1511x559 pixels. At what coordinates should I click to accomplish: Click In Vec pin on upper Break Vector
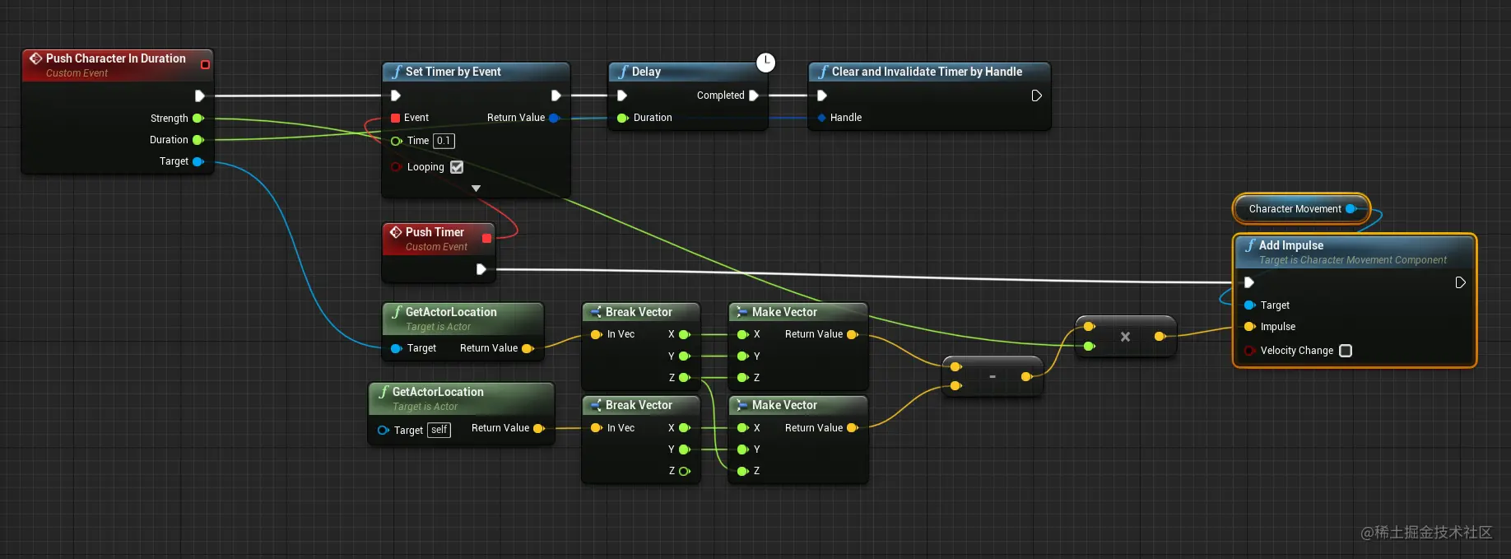coord(597,334)
